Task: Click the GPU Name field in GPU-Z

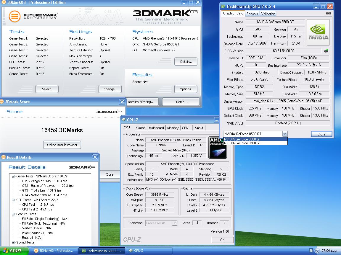Action: 275,22
